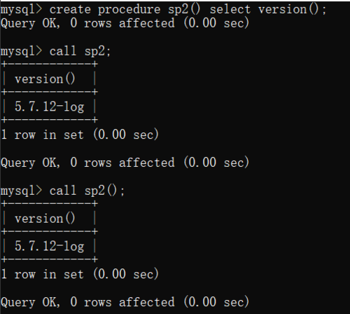Click 'select version();' in the first command
The width and height of the screenshot is (350, 314).
[268, 10]
